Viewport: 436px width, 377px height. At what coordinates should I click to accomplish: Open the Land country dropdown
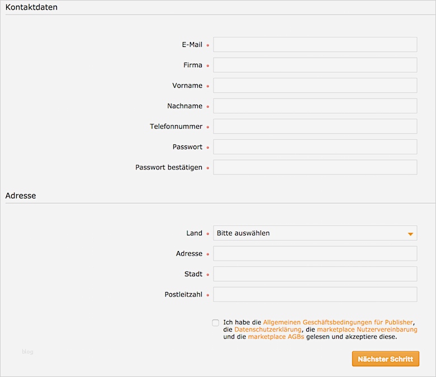[x=315, y=233]
